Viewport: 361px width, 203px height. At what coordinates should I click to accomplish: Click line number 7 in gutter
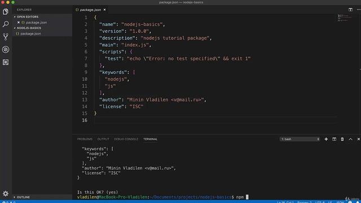(x=86, y=59)
